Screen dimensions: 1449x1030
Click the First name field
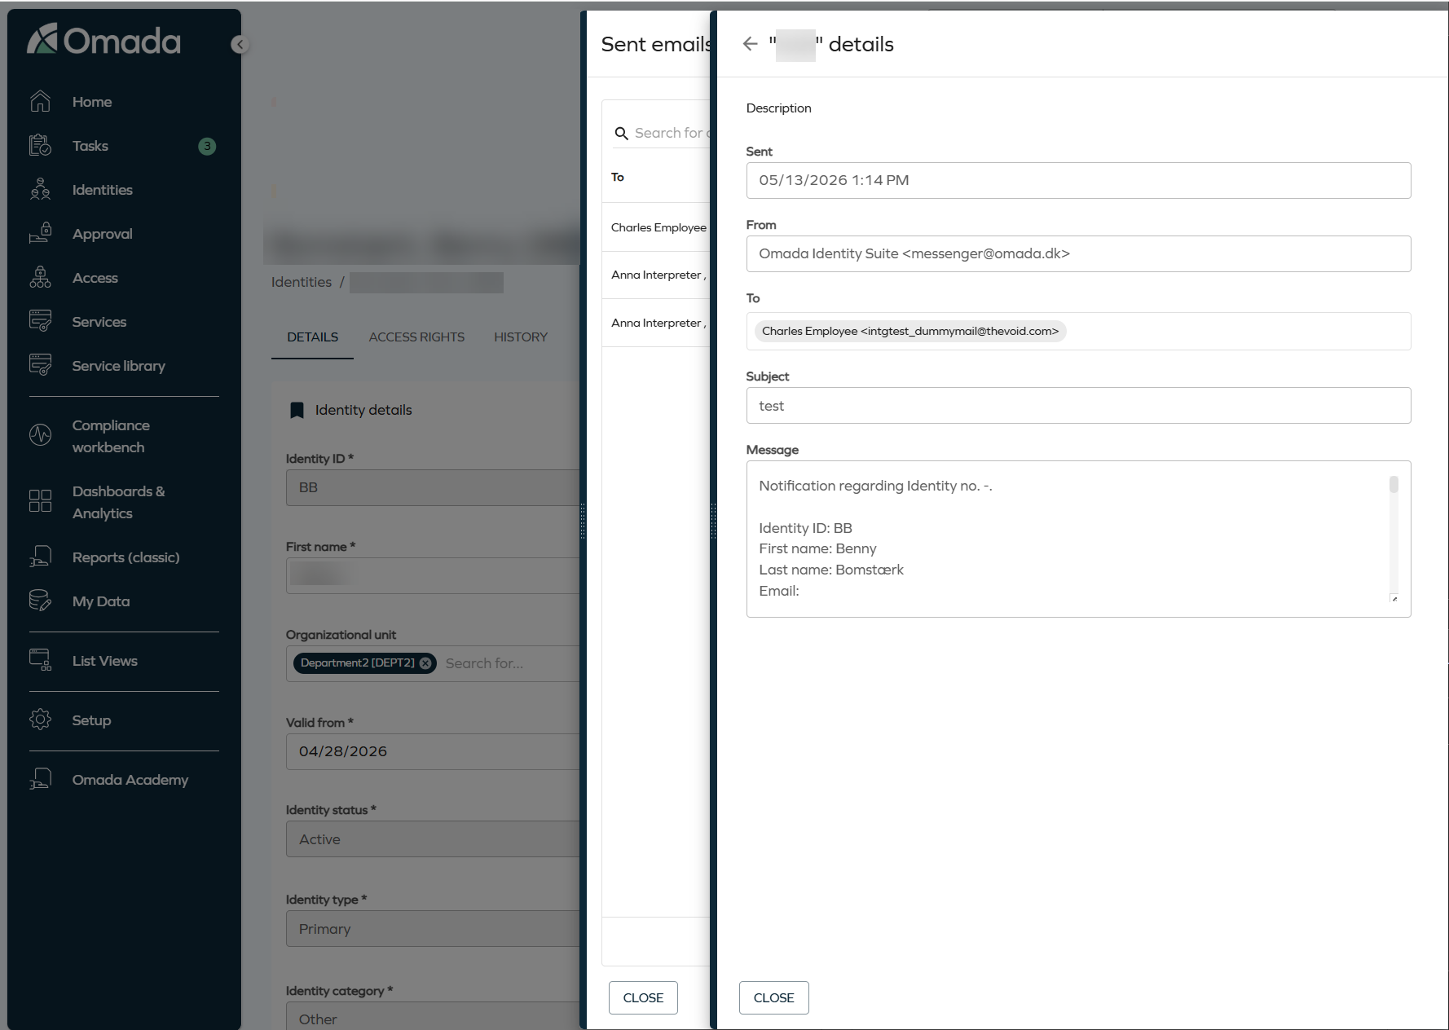pos(433,575)
